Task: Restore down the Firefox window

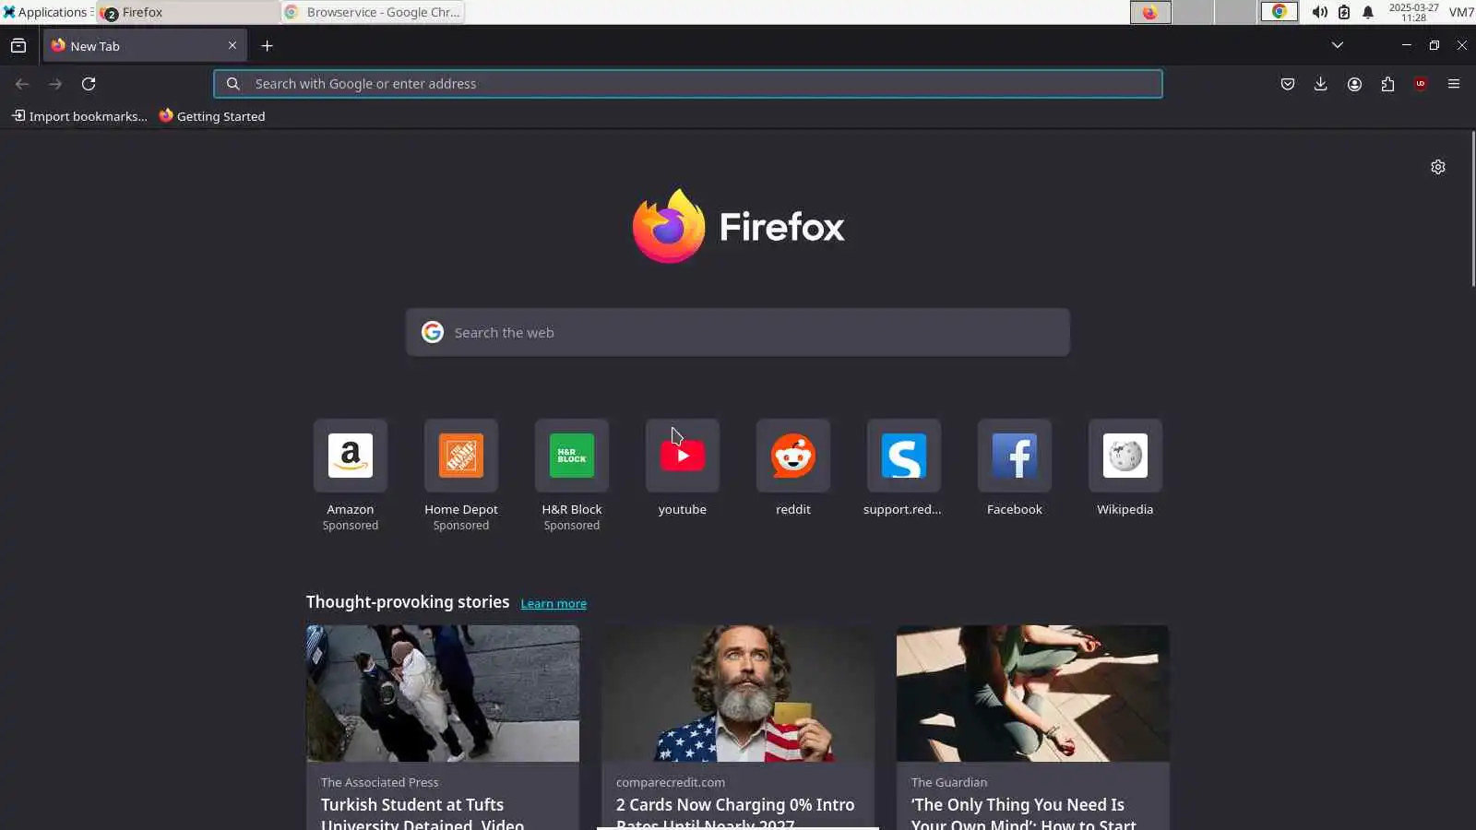Action: (1434, 45)
